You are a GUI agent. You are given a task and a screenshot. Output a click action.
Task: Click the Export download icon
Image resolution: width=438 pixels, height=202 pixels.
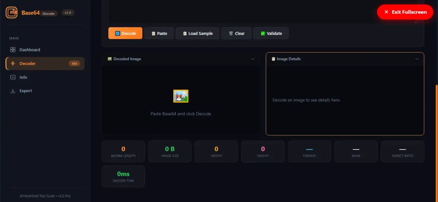point(13,91)
